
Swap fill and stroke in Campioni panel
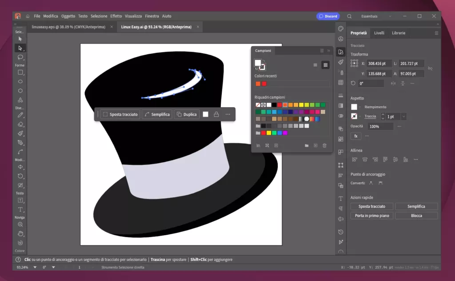[263, 61]
